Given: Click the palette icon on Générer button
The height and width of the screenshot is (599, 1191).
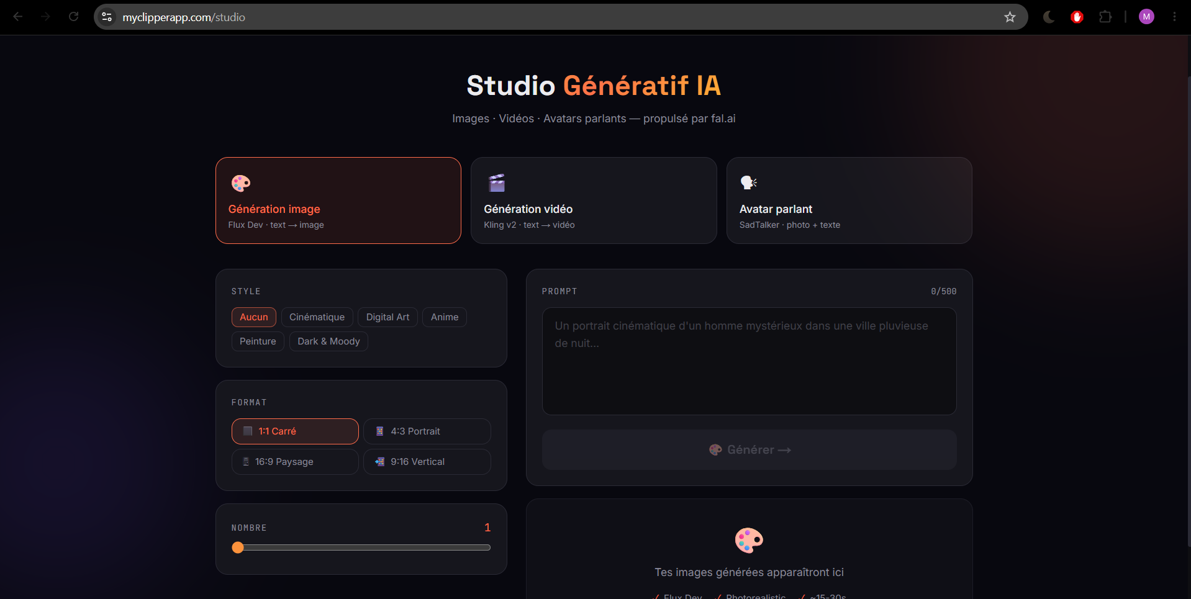Looking at the screenshot, I should (715, 449).
